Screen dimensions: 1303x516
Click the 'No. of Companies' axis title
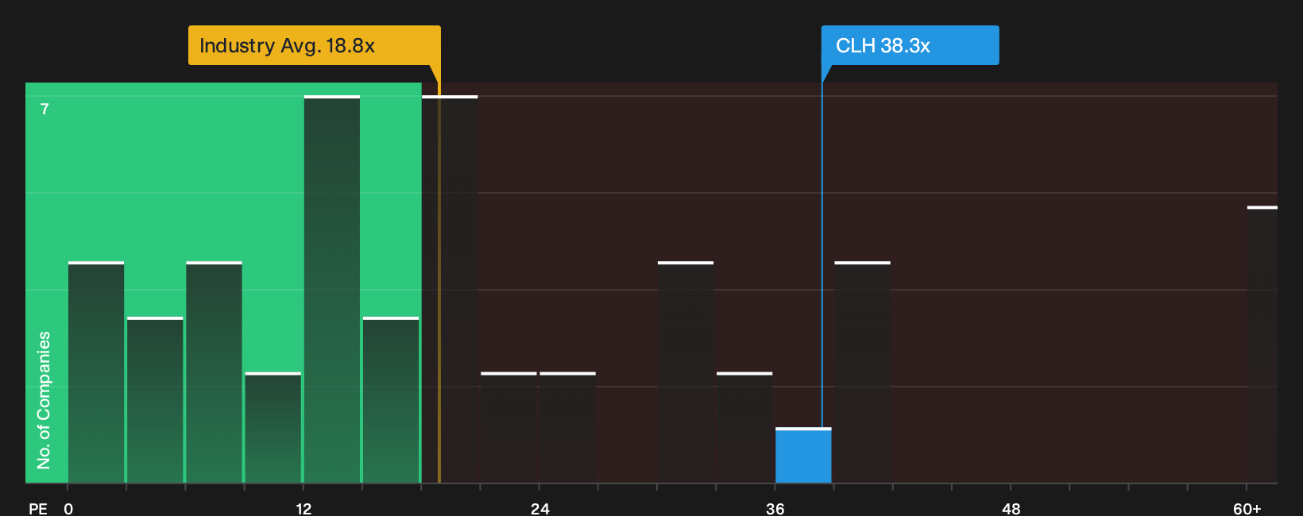[44, 400]
